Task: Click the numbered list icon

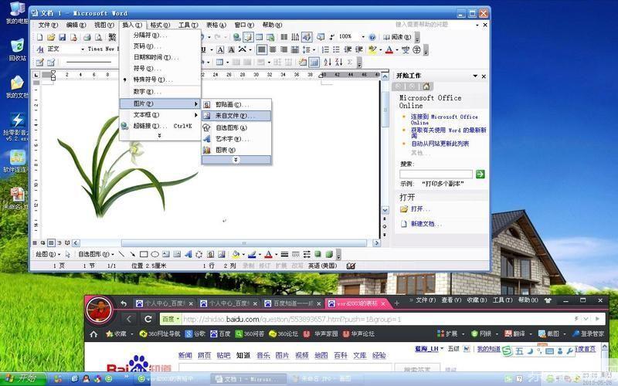Action: click(325, 49)
